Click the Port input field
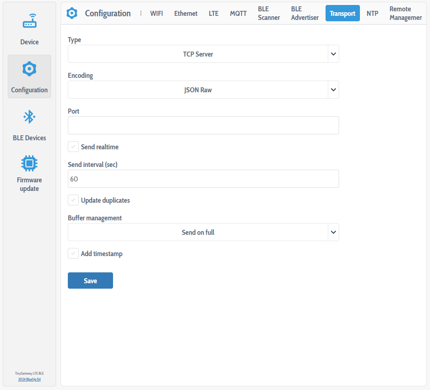This screenshot has width=430, height=390. pyautogui.click(x=203, y=125)
